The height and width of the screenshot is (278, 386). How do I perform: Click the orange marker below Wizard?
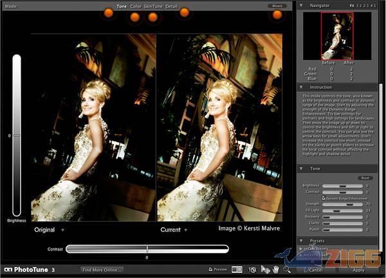coord(277,15)
